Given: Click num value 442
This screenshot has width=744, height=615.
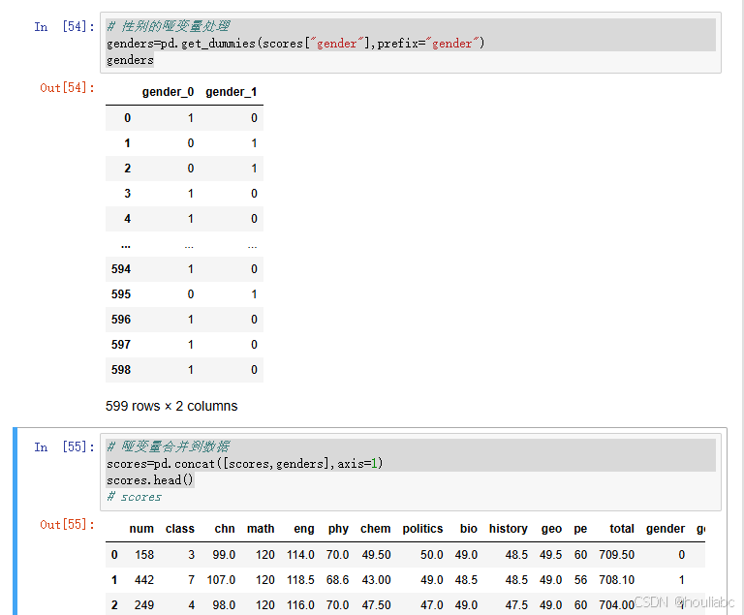Looking at the screenshot, I should 144,579.
